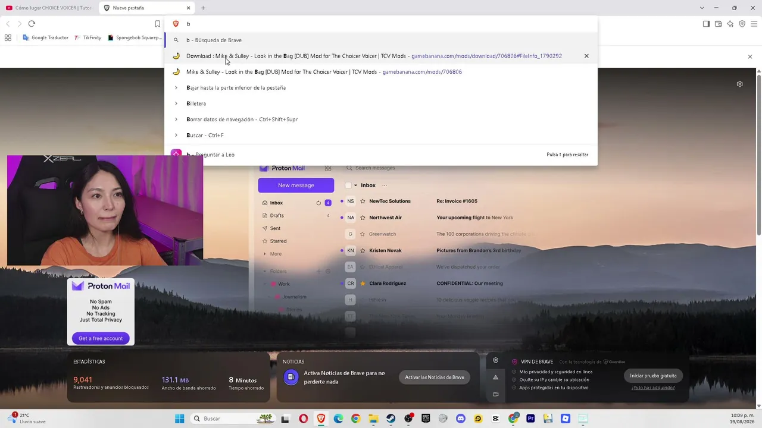Screen dimensions: 762x428
Task: Click the Brave browser taskbar icon
Action: click(x=321, y=418)
